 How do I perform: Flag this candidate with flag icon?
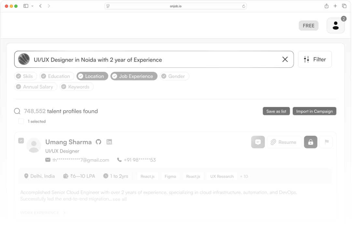click(326, 142)
